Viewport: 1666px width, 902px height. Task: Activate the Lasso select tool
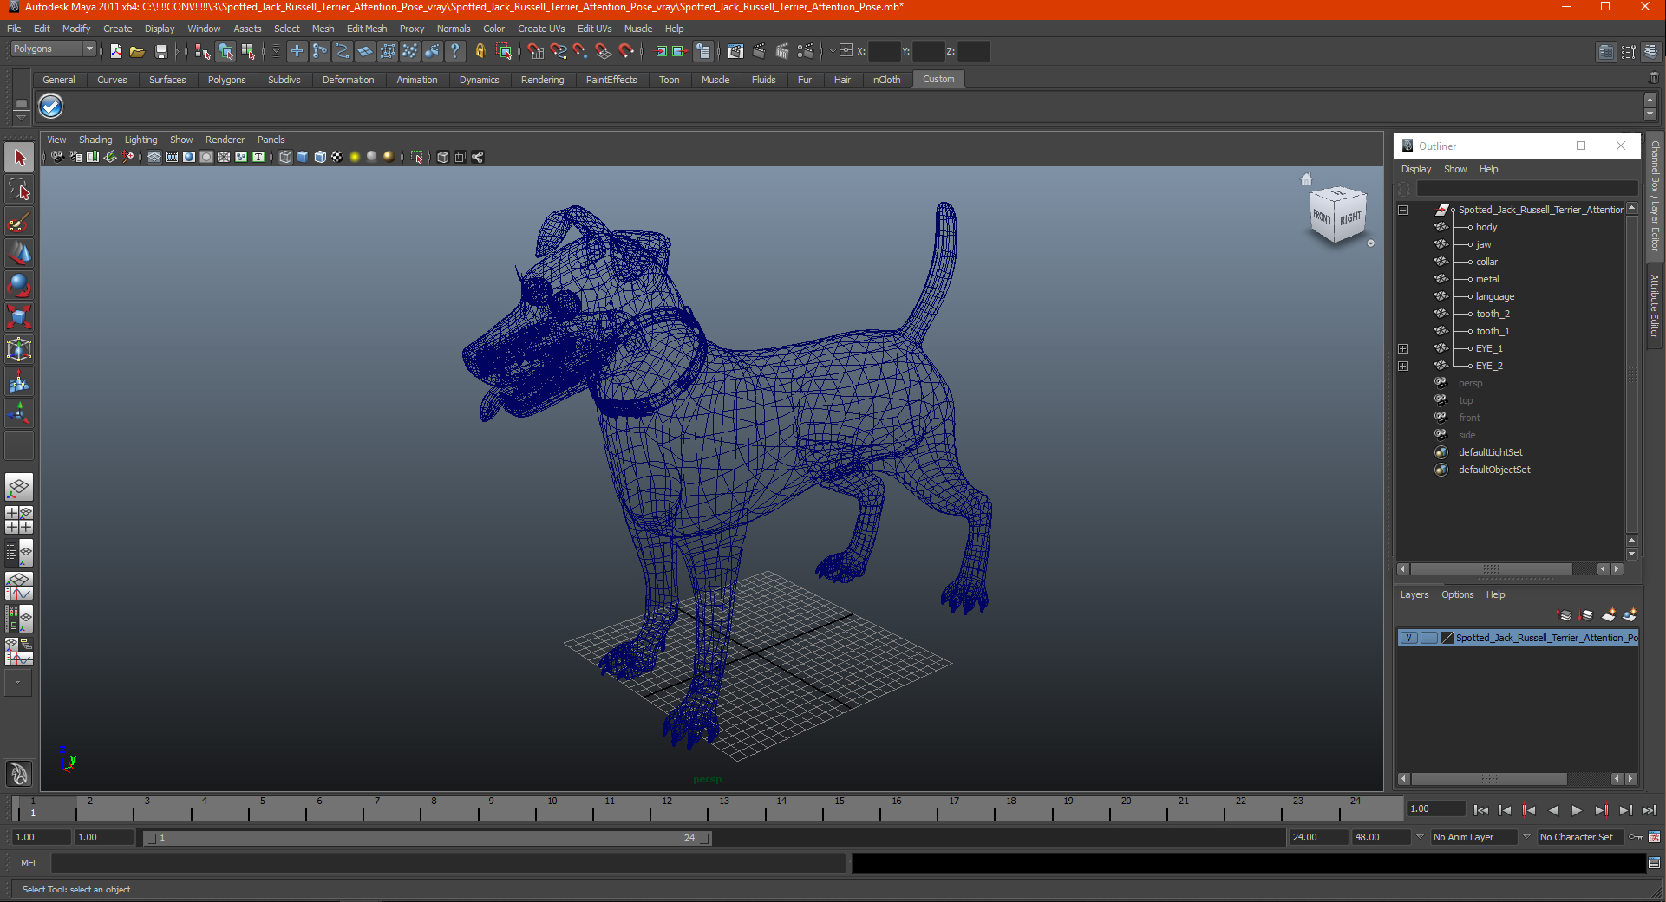pyautogui.click(x=19, y=190)
